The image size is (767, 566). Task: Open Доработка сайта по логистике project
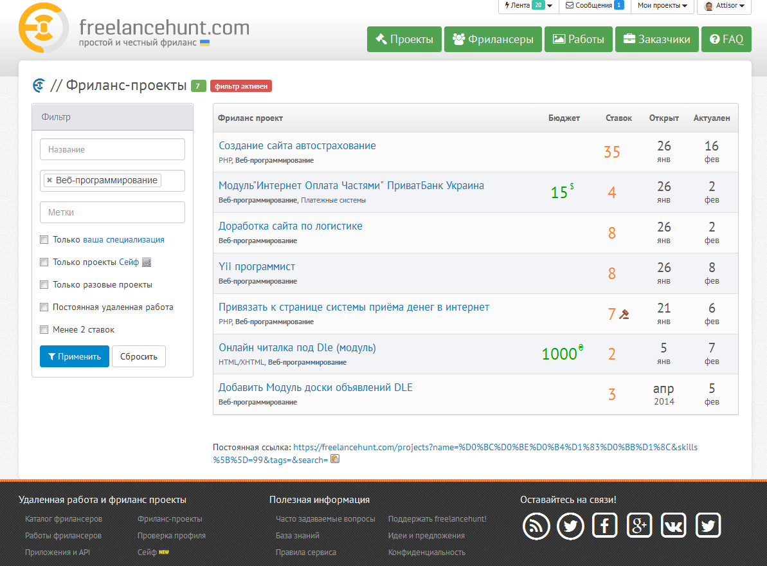(x=290, y=226)
